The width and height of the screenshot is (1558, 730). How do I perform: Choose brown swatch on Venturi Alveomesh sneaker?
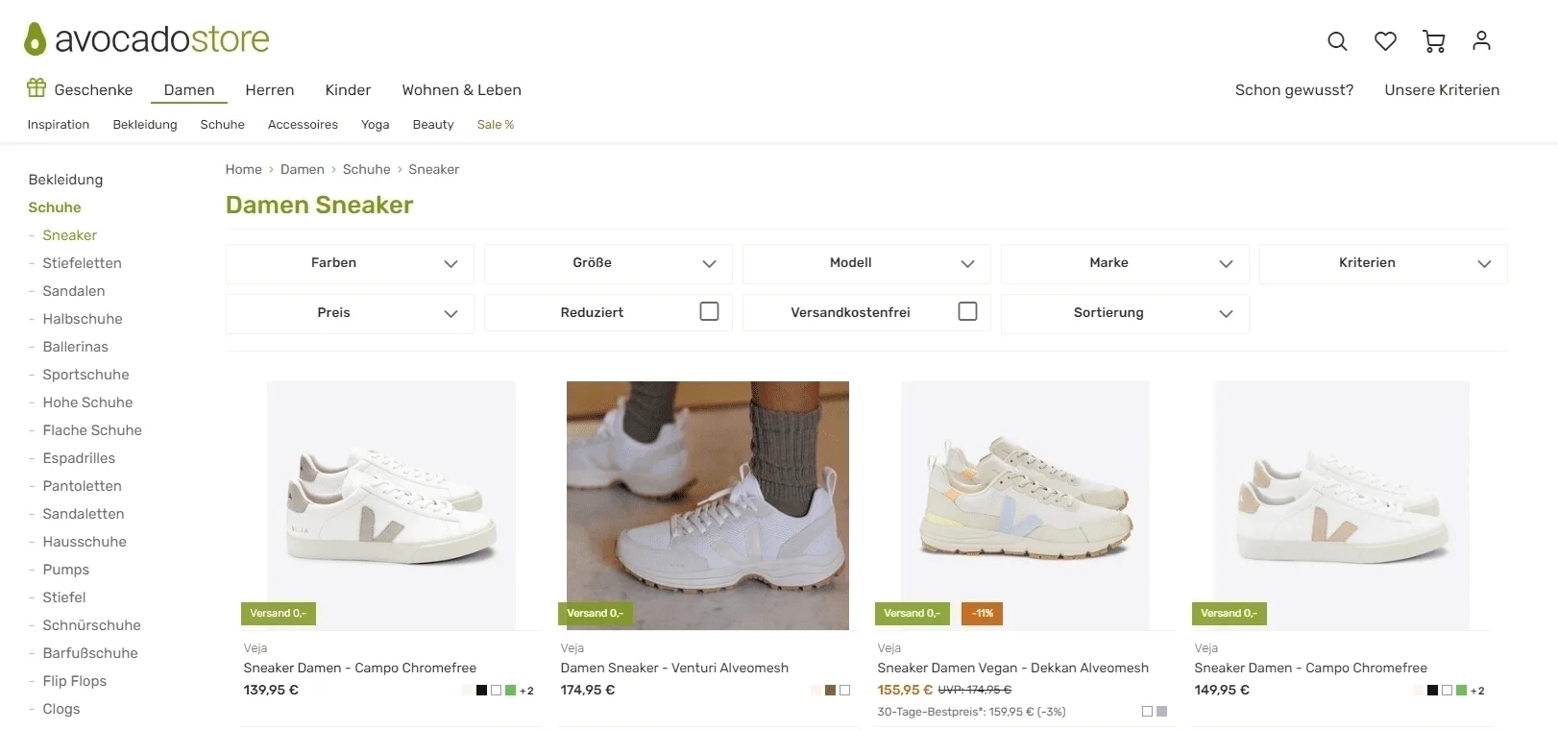830,691
